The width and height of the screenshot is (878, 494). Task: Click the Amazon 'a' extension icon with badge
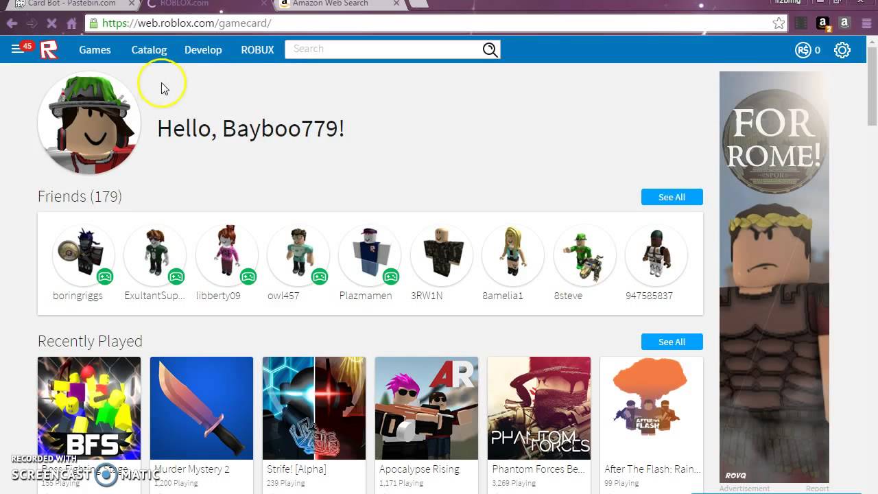823,23
